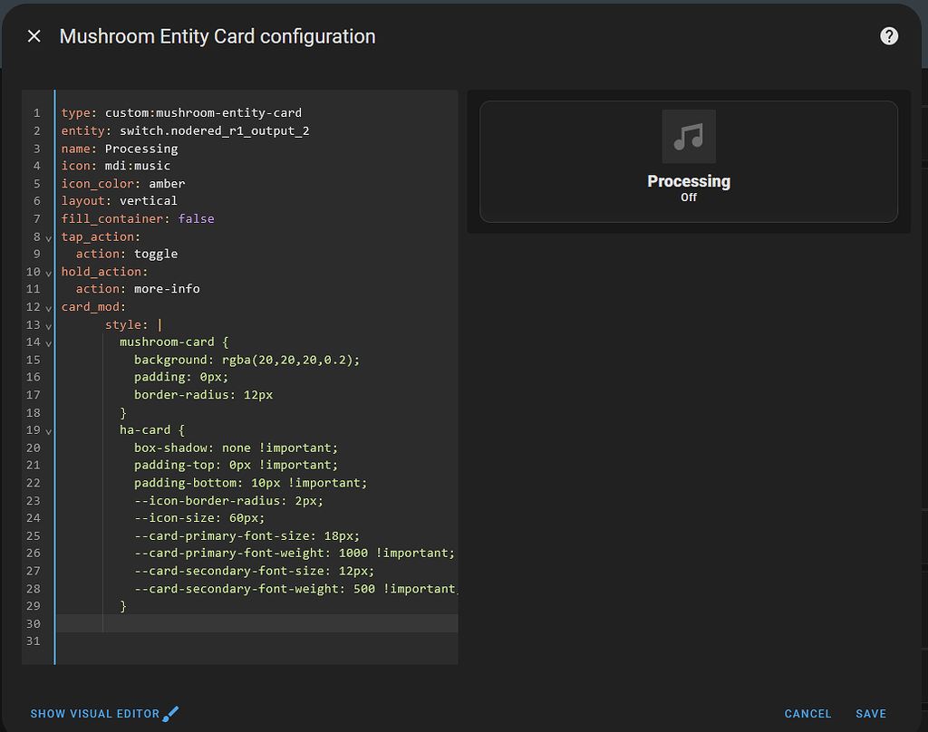Toggle the Processing switch via preview card
Screen dimensions: 928x732
tap(689, 161)
